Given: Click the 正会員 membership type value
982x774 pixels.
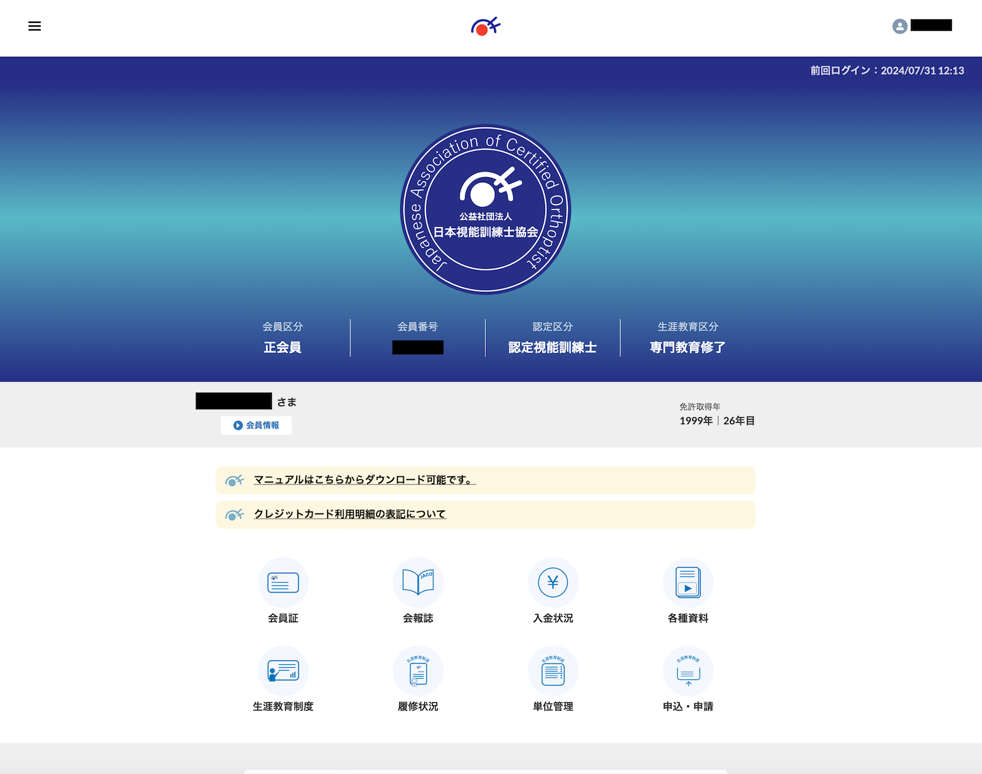Looking at the screenshot, I should 283,347.
